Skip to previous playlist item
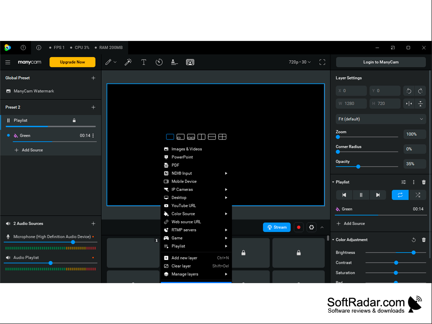 [x=344, y=195]
